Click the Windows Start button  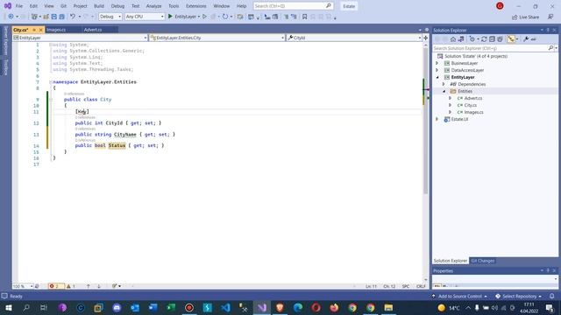(x=8, y=307)
